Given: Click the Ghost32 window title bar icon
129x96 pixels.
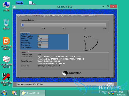Looking at the screenshot, I should (x=14, y=7).
